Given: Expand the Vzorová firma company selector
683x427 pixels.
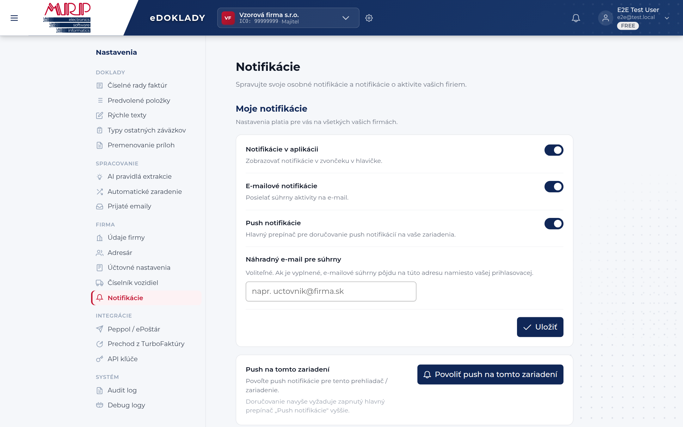Looking at the screenshot, I should point(288,18).
